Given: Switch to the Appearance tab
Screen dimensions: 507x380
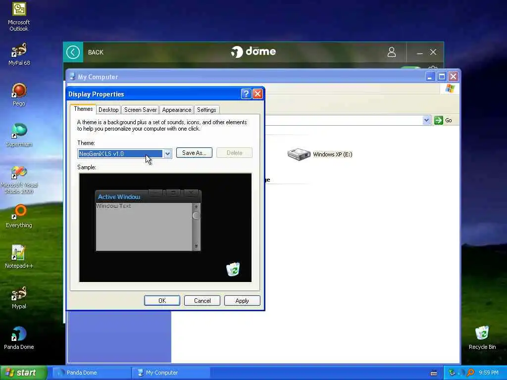Looking at the screenshot, I should coord(177,109).
